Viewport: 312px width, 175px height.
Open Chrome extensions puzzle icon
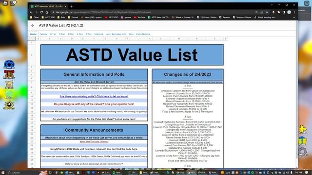[x=278, y=12]
